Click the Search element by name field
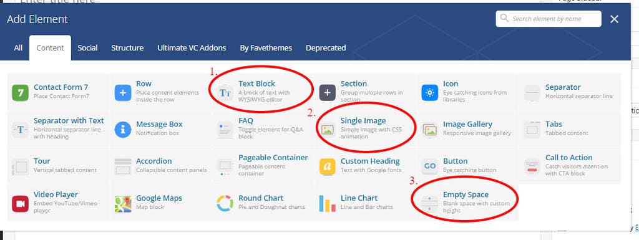Image resolution: width=639 pixels, height=240 pixels. [549, 19]
